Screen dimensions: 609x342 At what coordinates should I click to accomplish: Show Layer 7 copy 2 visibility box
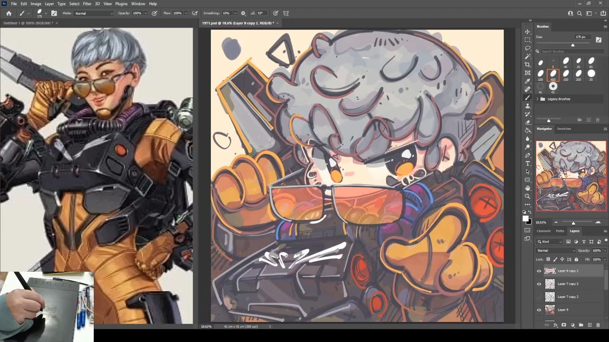[x=539, y=297]
